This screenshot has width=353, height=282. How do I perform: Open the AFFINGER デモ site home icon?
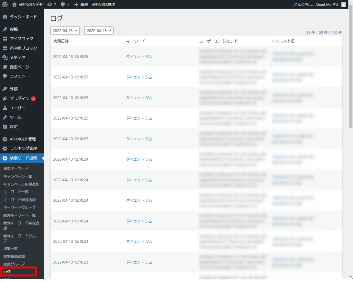tap(14, 4)
